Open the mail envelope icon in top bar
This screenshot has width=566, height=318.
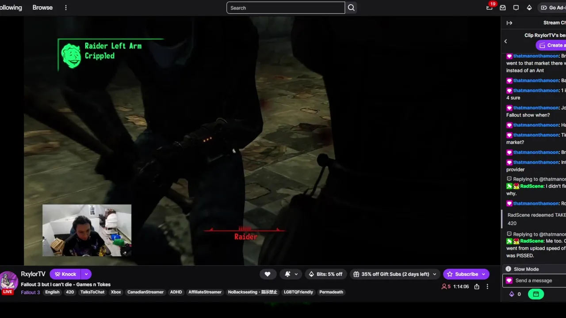pyautogui.click(x=503, y=8)
